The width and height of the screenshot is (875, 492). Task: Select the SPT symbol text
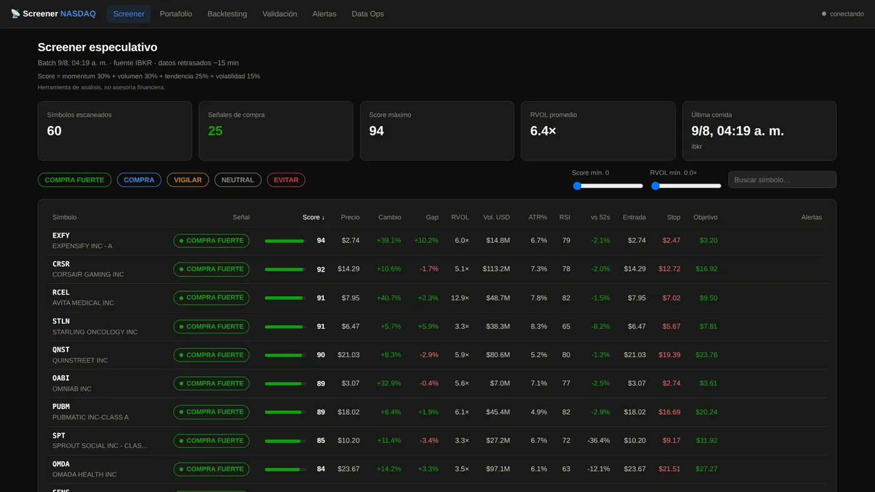click(59, 435)
